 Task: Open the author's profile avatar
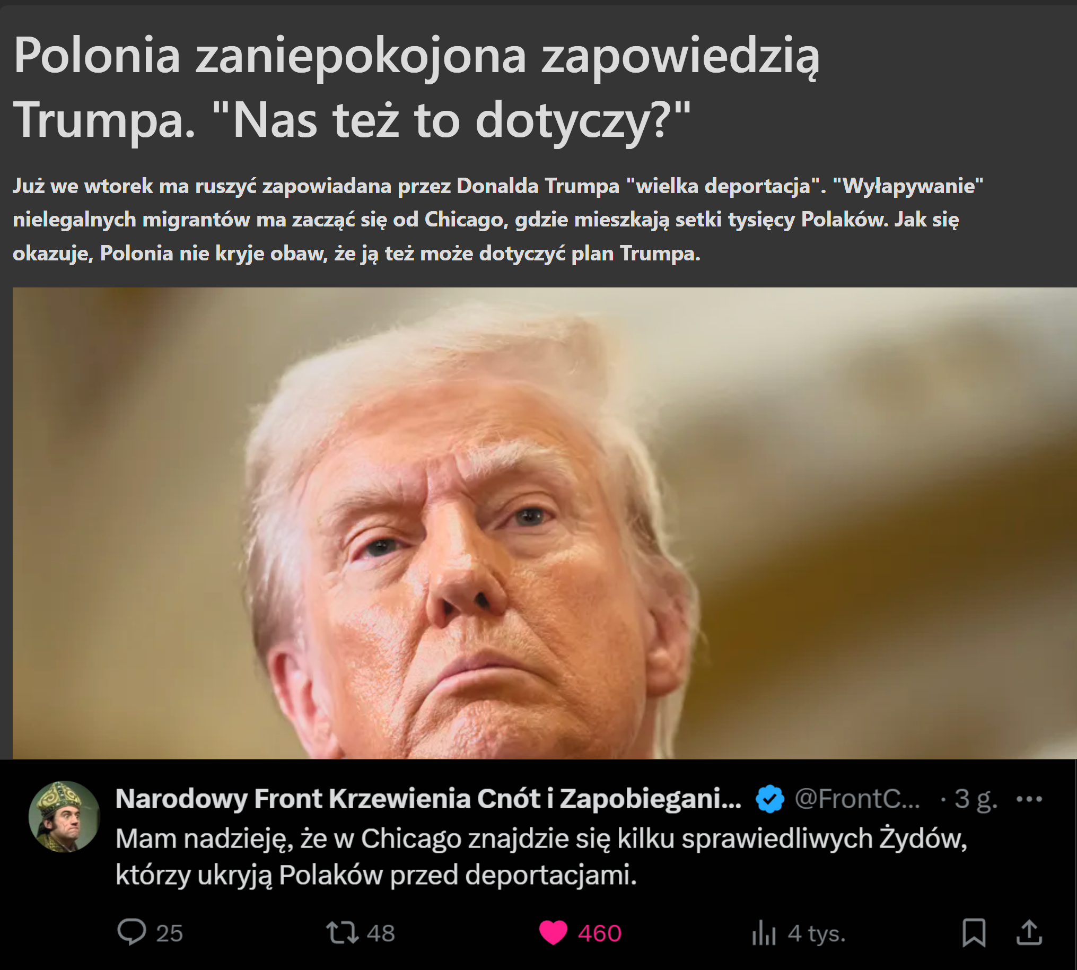point(64,817)
